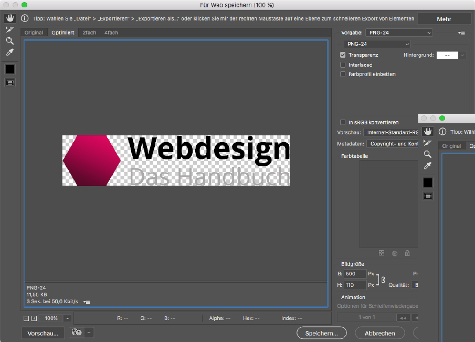The width and height of the screenshot is (475, 342).
Task: Select the Hand tool in the second window
Action: click(428, 132)
